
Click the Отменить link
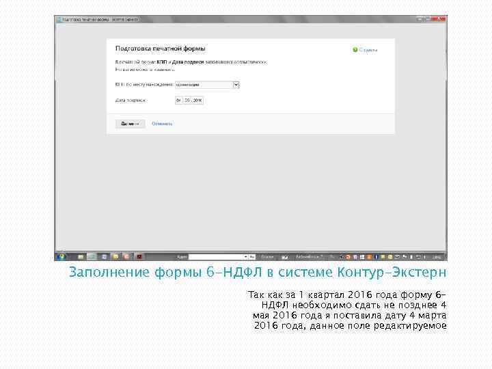tap(162, 124)
